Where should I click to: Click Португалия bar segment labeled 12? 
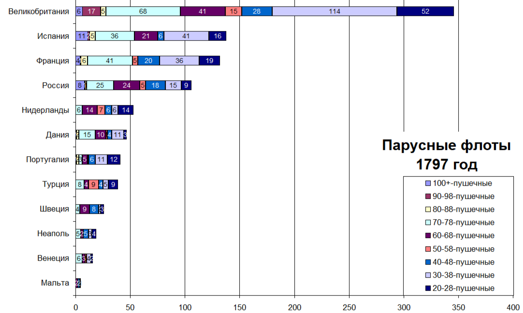tap(114, 160)
